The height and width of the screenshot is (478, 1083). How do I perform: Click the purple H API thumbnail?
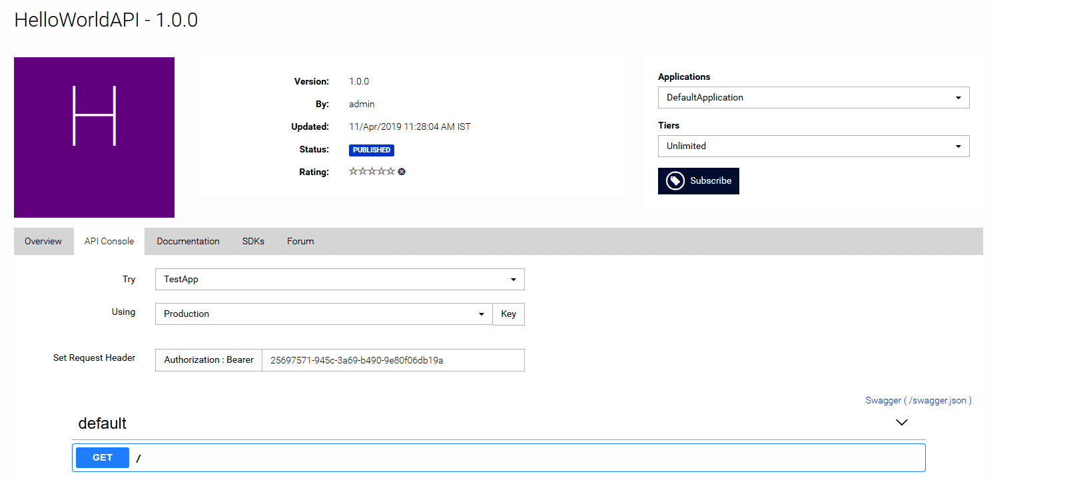(x=94, y=137)
